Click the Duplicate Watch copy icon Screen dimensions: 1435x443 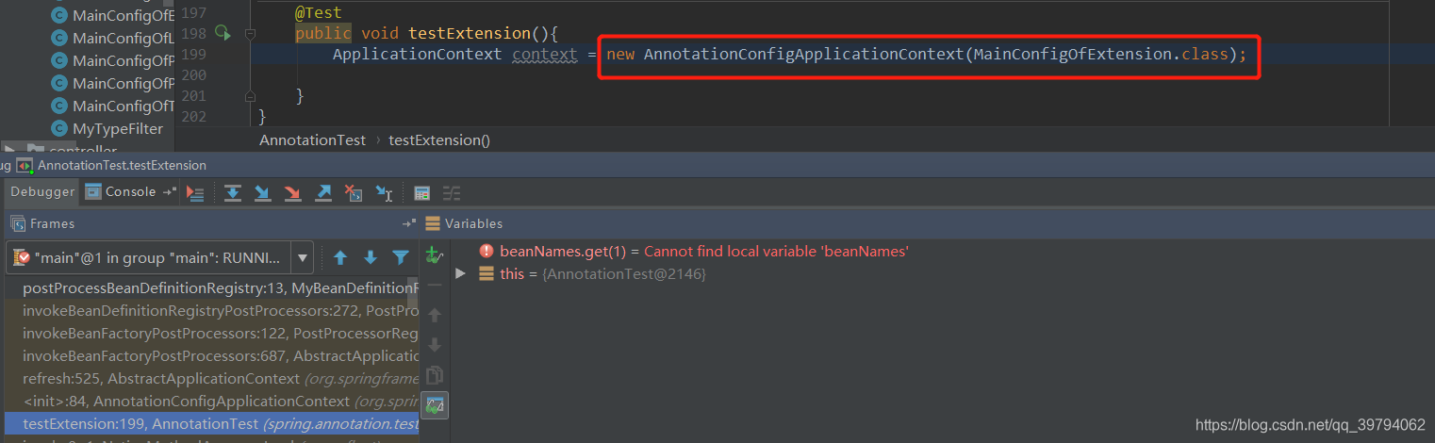tap(435, 374)
